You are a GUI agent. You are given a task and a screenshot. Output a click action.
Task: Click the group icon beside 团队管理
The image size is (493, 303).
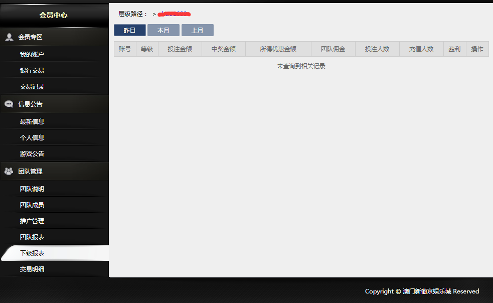(x=9, y=171)
